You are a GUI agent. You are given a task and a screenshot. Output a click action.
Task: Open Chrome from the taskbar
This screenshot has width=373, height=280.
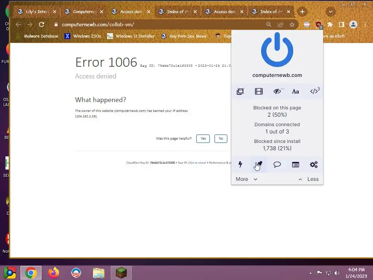pos(31,273)
